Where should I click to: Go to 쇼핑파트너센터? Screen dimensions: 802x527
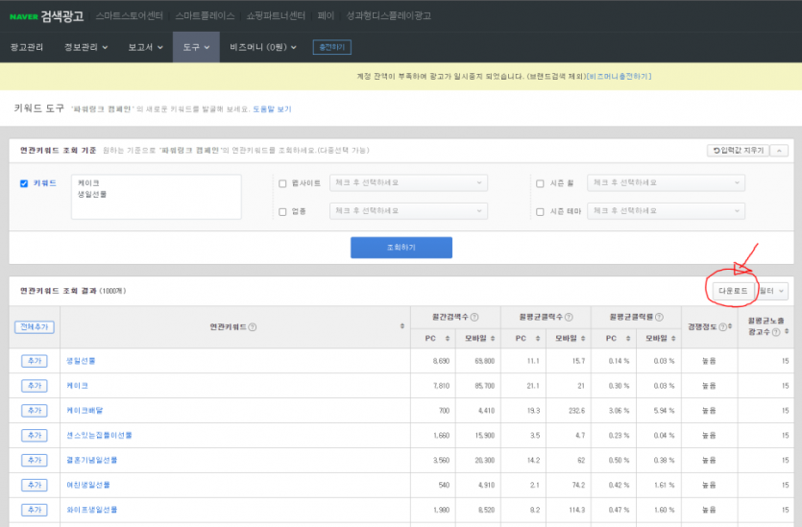[276, 16]
